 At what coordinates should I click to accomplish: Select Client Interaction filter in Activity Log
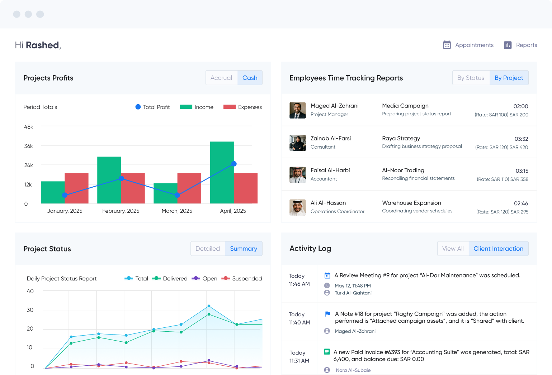[498, 249]
